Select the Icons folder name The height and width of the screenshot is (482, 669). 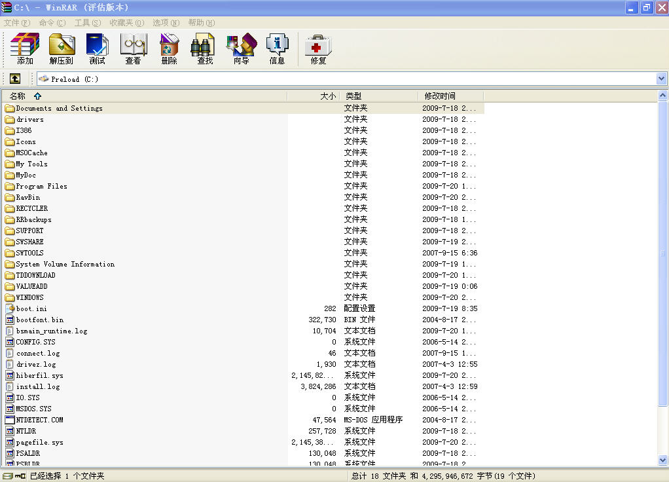click(26, 141)
